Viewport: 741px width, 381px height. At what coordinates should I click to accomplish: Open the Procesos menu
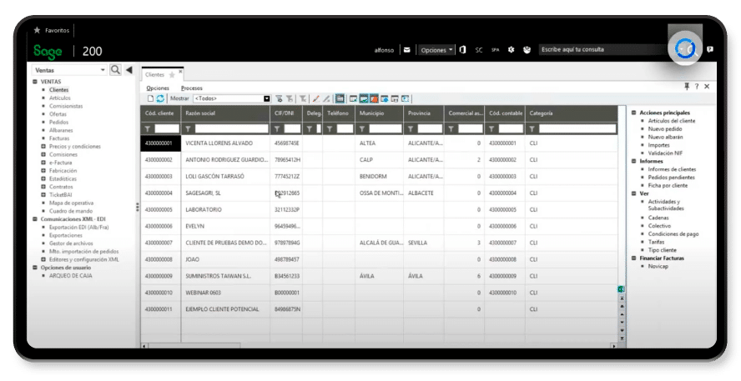191,88
